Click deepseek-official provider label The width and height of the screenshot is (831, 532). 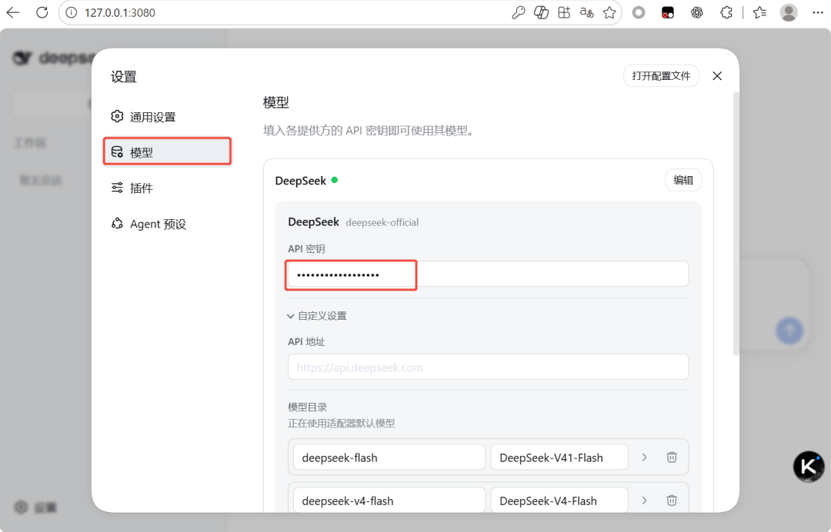[382, 222]
